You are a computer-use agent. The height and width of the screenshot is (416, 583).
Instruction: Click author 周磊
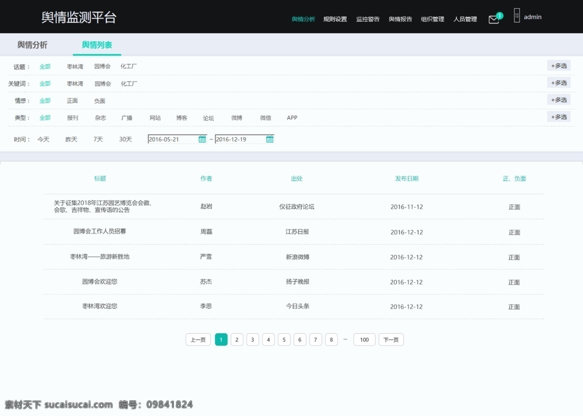coord(206,232)
